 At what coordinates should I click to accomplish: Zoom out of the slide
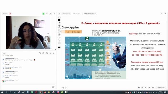coord(66,87)
